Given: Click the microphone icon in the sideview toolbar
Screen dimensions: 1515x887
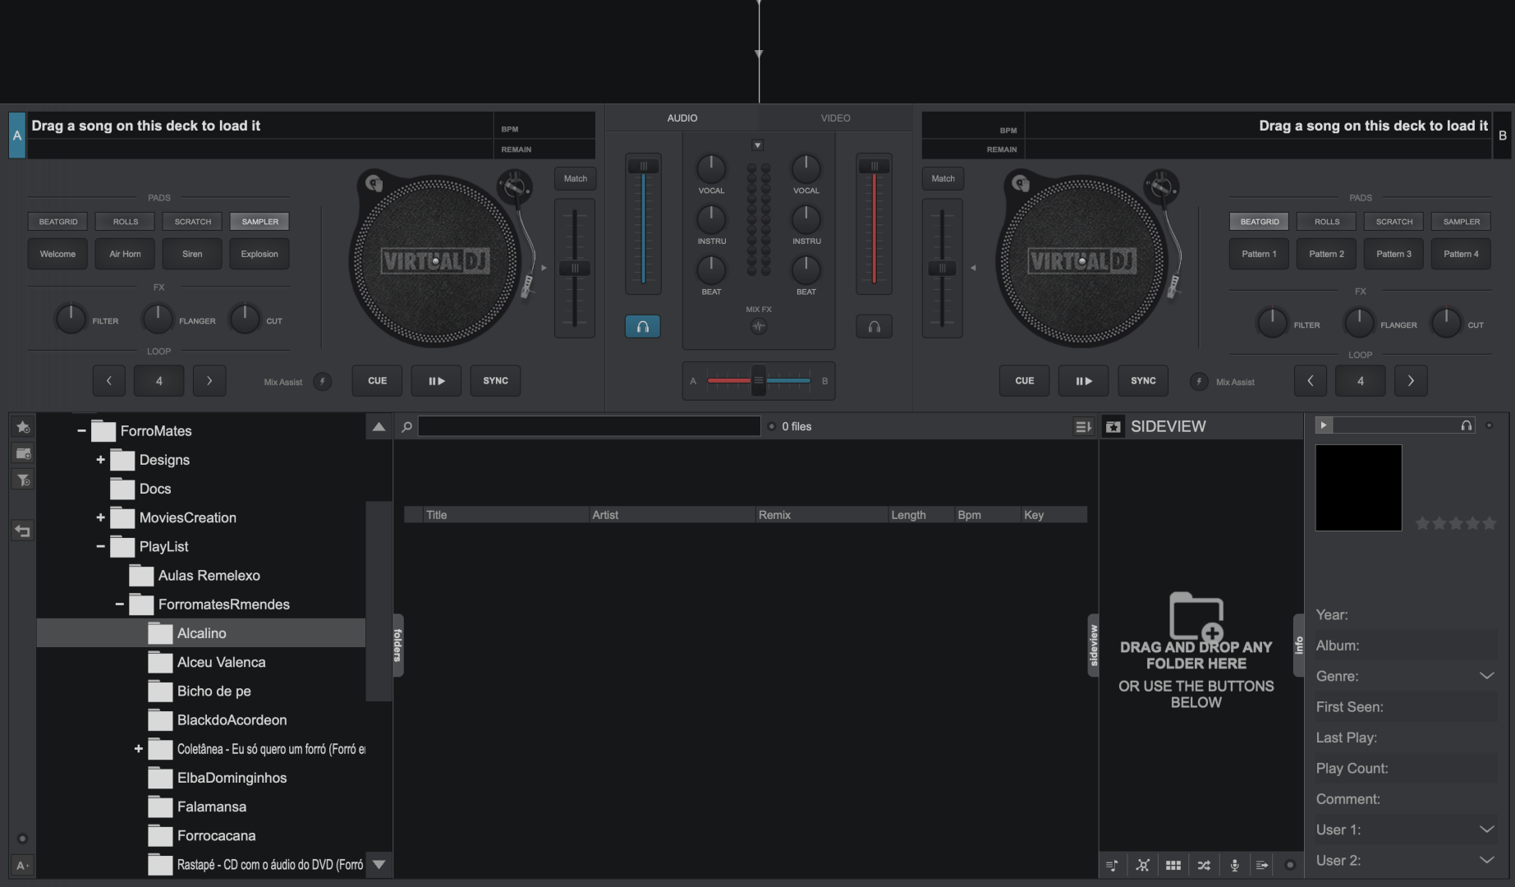Looking at the screenshot, I should point(1234,865).
